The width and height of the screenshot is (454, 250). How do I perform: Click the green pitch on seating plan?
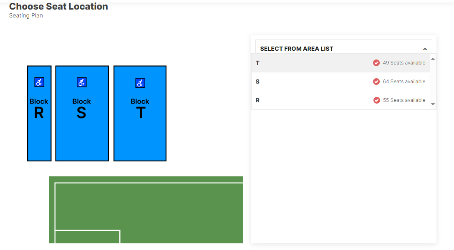tap(146, 210)
